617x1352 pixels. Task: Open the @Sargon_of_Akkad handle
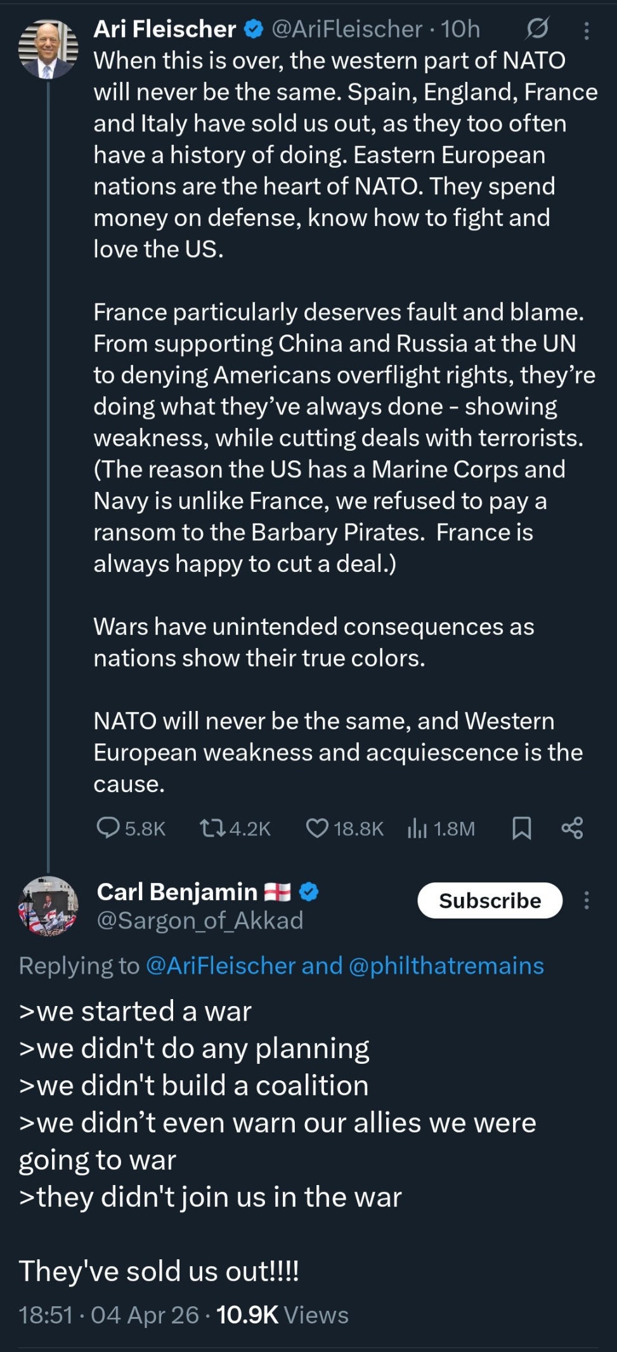pyautogui.click(x=200, y=920)
